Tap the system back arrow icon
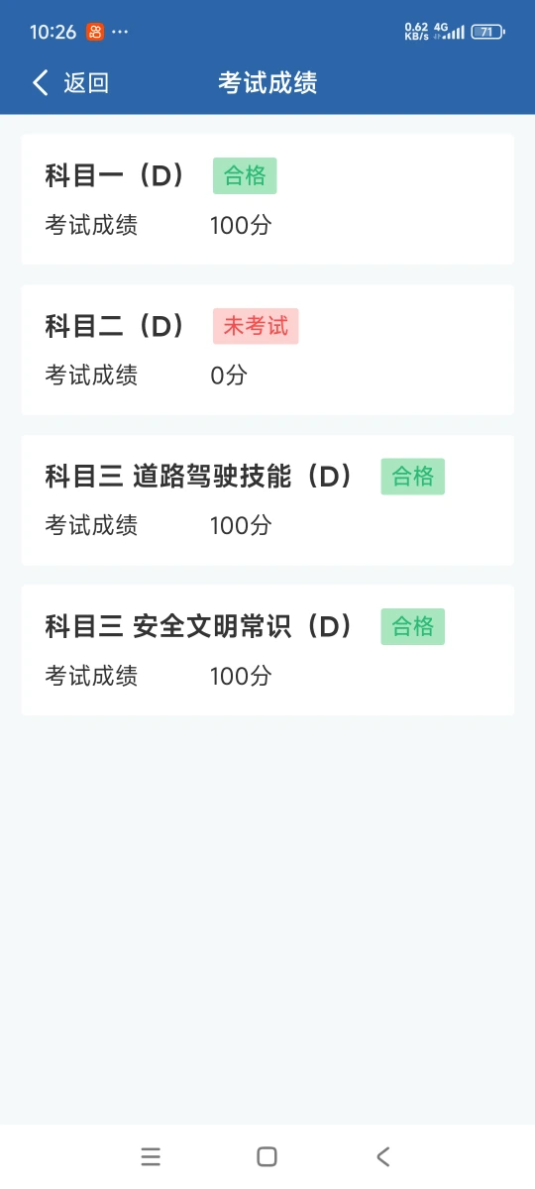Screen dimensions: 535x1189 coord(383,1156)
